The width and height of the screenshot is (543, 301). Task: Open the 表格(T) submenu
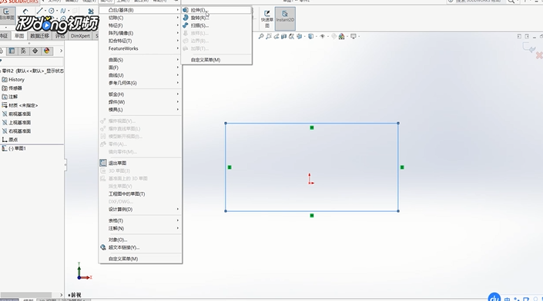pyautogui.click(x=140, y=220)
